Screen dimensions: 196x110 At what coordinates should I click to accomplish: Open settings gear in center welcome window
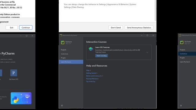pyautogui.click(x=62, y=105)
